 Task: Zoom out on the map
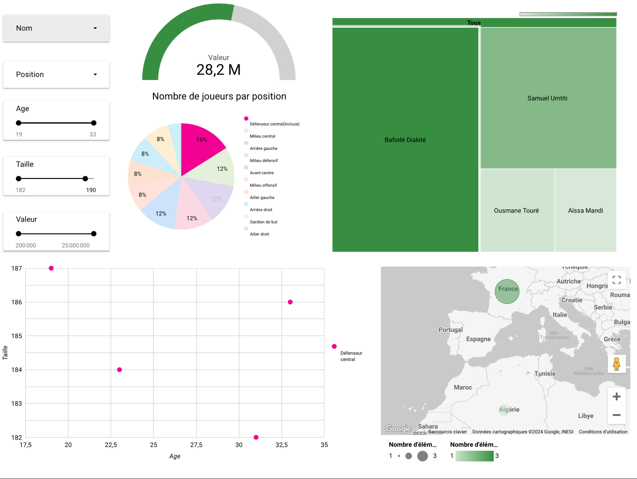coord(616,415)
